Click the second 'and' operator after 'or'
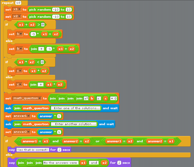 pos(140,141)
